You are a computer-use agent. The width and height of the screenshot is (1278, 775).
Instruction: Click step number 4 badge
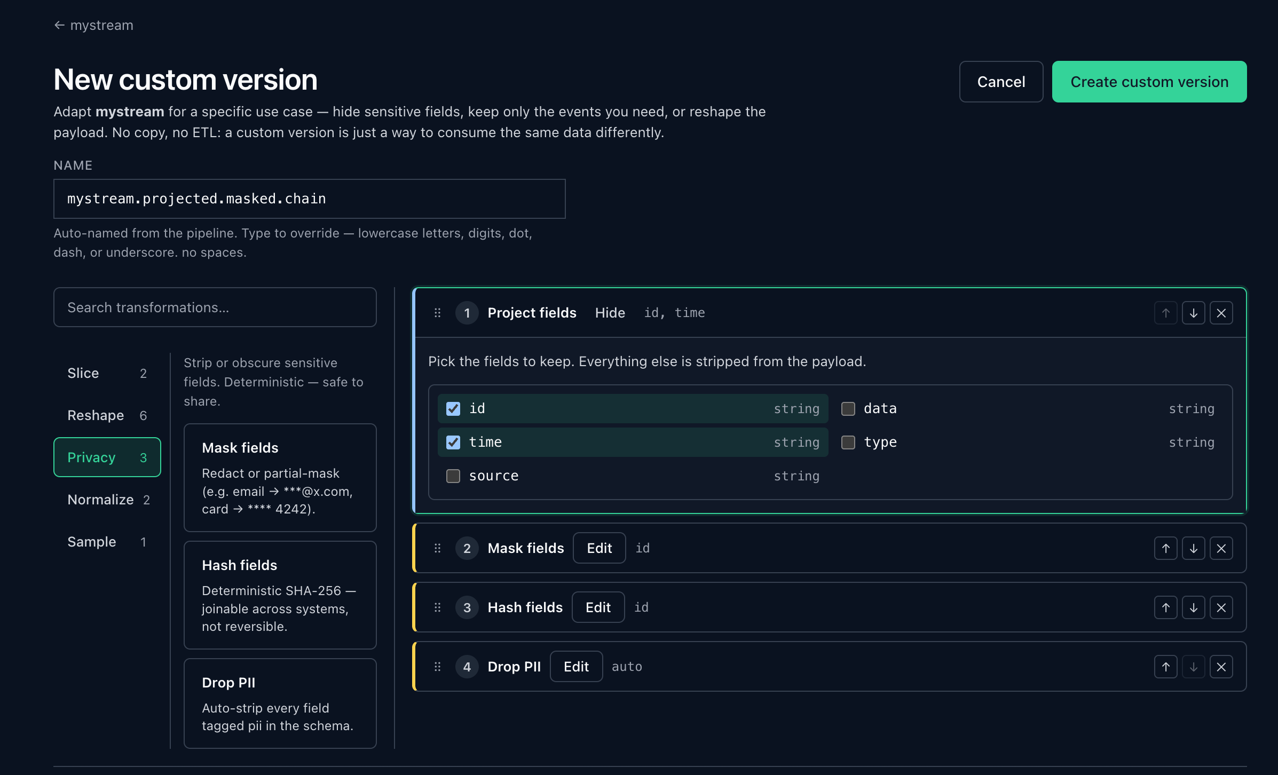467,667
